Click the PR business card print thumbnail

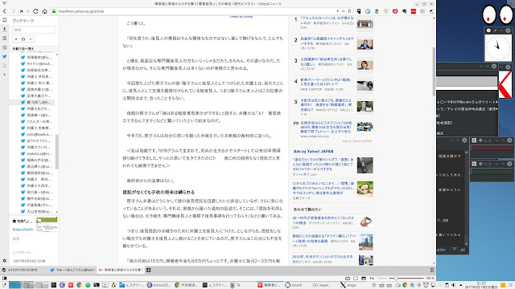click(x=365, y=127)
